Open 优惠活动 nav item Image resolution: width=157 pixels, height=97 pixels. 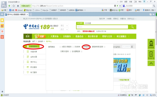pyautogui.click(x=79, y=36)
